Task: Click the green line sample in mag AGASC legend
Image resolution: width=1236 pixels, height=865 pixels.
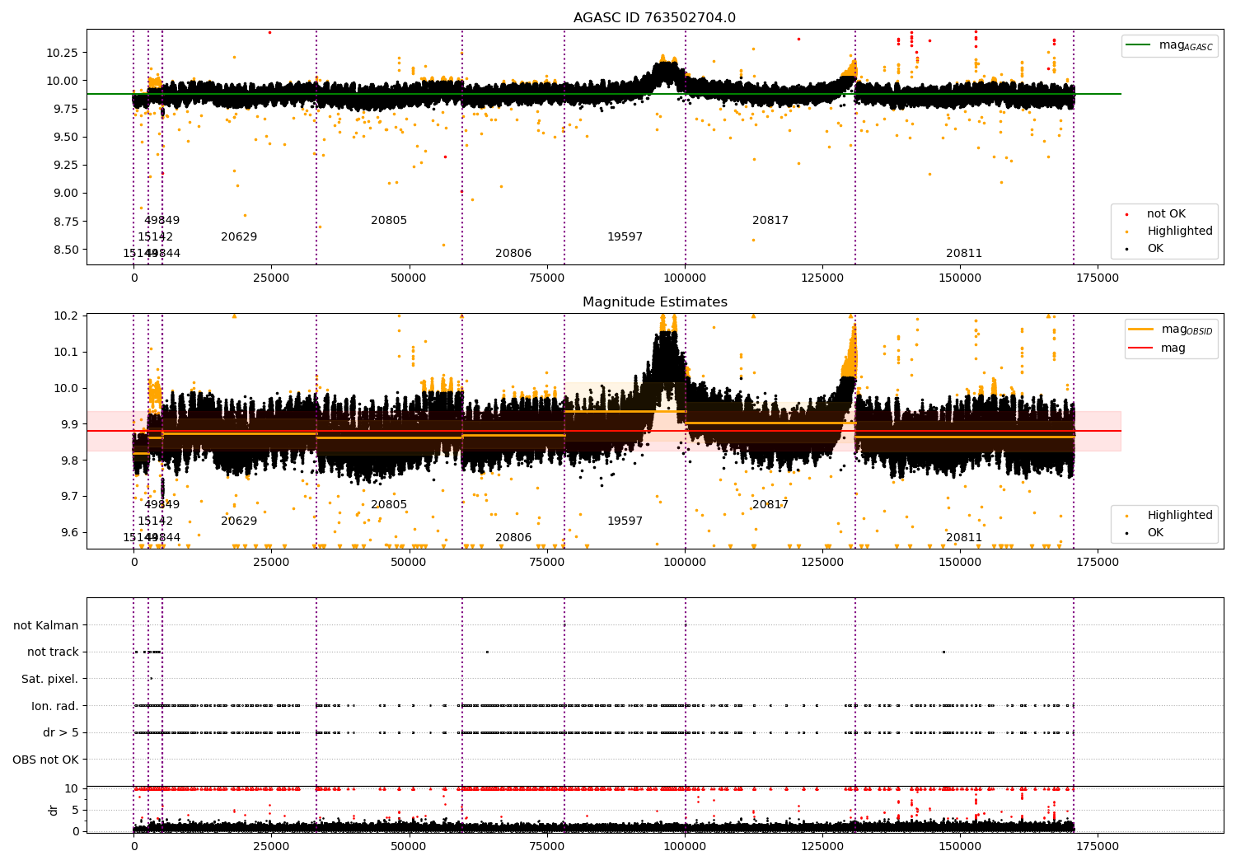Action: (x=1139, y=45)
